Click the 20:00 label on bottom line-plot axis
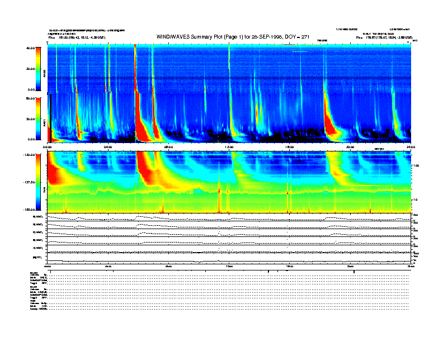Image resolution: width=443 pixels, height=342 pixels. click(350, 266)
